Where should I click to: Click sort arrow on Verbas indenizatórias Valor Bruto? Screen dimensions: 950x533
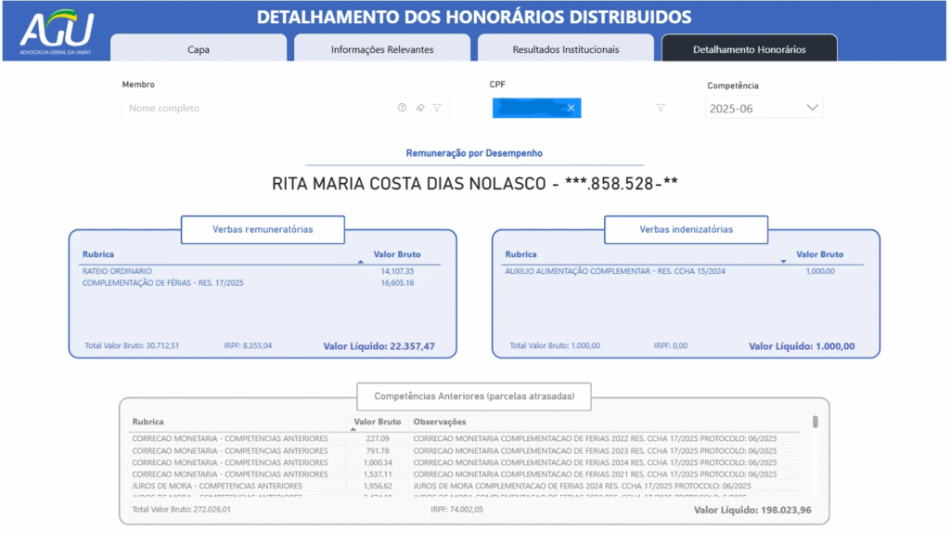point(783,263)
